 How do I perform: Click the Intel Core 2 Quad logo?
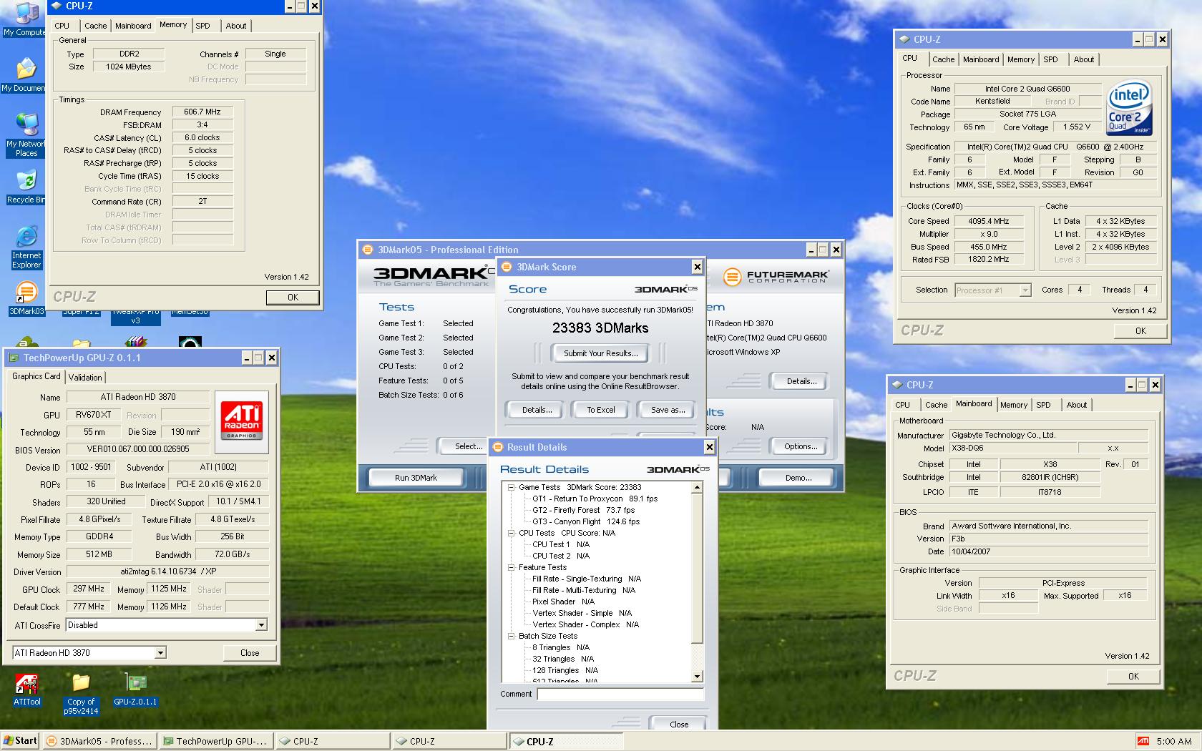coord(1129,107)
